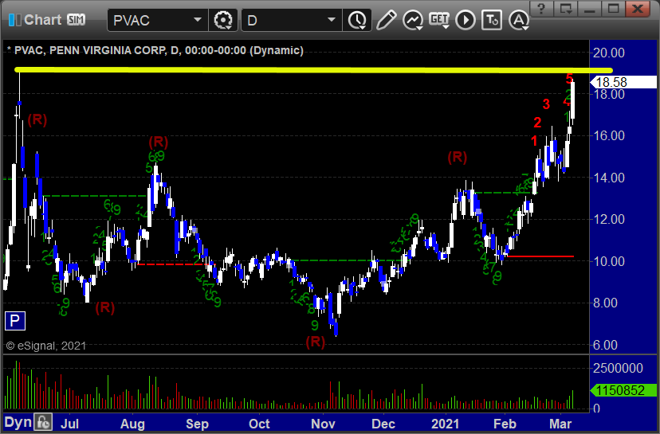Click the red 3 count marker
This screenshot has width=660, height=434.
click(x=546, y=104)
